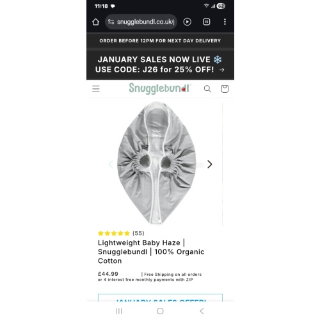Tap the grey Snugglebundl product photo

157,163
